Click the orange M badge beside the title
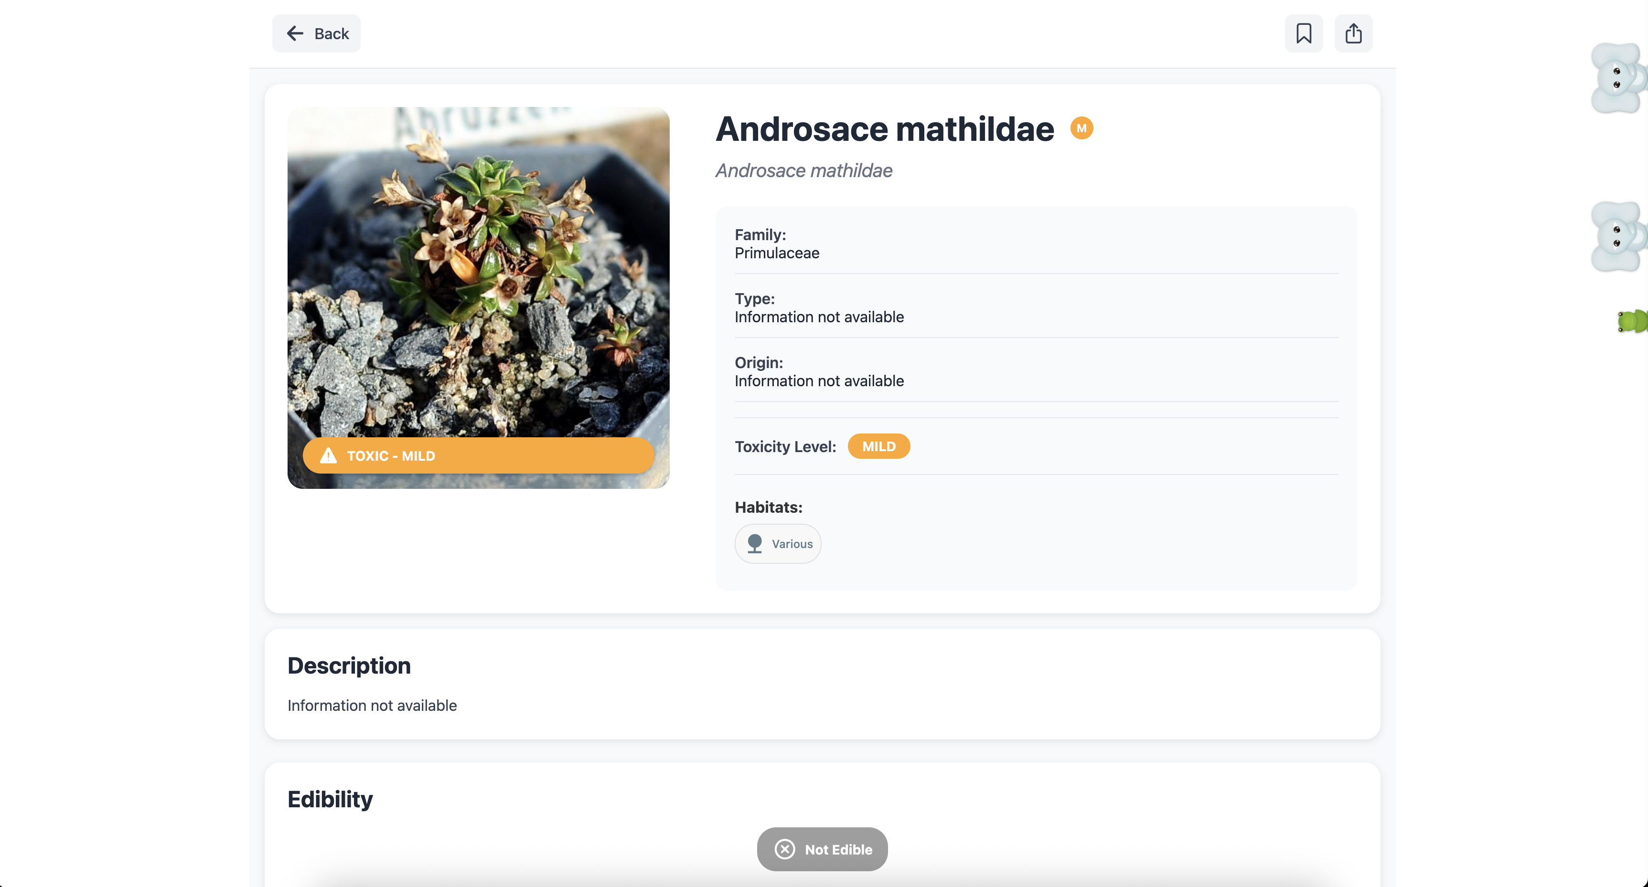 click(x=1081, y=128)
